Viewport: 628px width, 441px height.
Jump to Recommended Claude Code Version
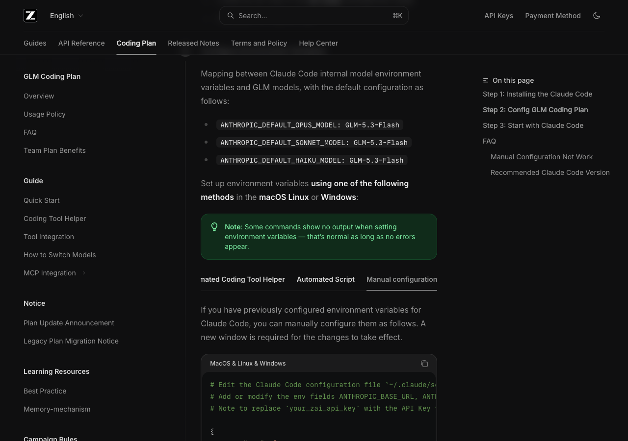click(x=550, y=172)
